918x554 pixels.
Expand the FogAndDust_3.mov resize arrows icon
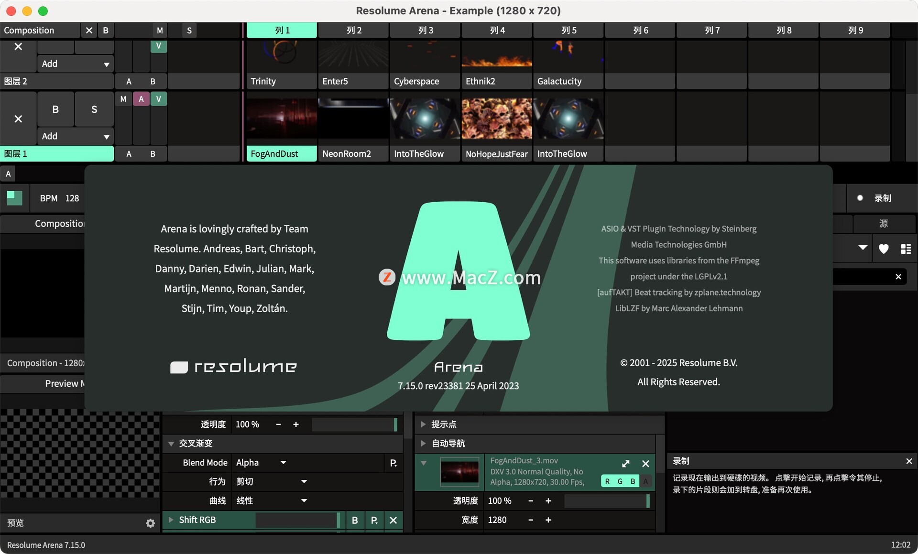point(625,464)
